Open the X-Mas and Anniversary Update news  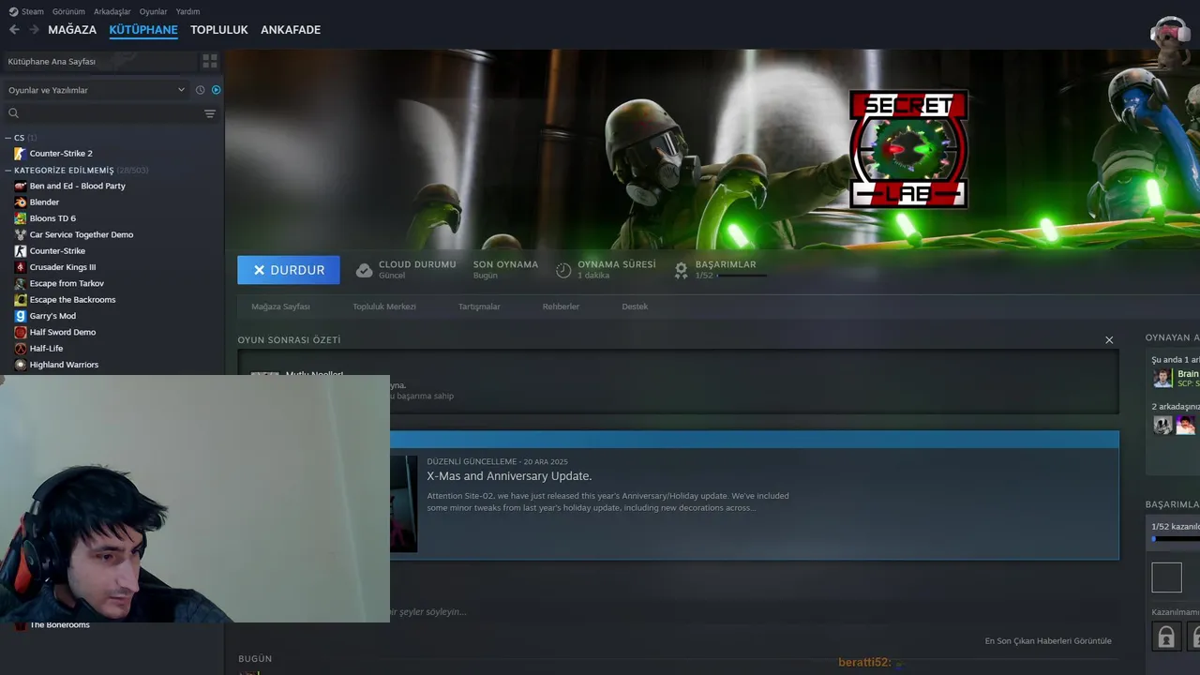click(509, 476)
